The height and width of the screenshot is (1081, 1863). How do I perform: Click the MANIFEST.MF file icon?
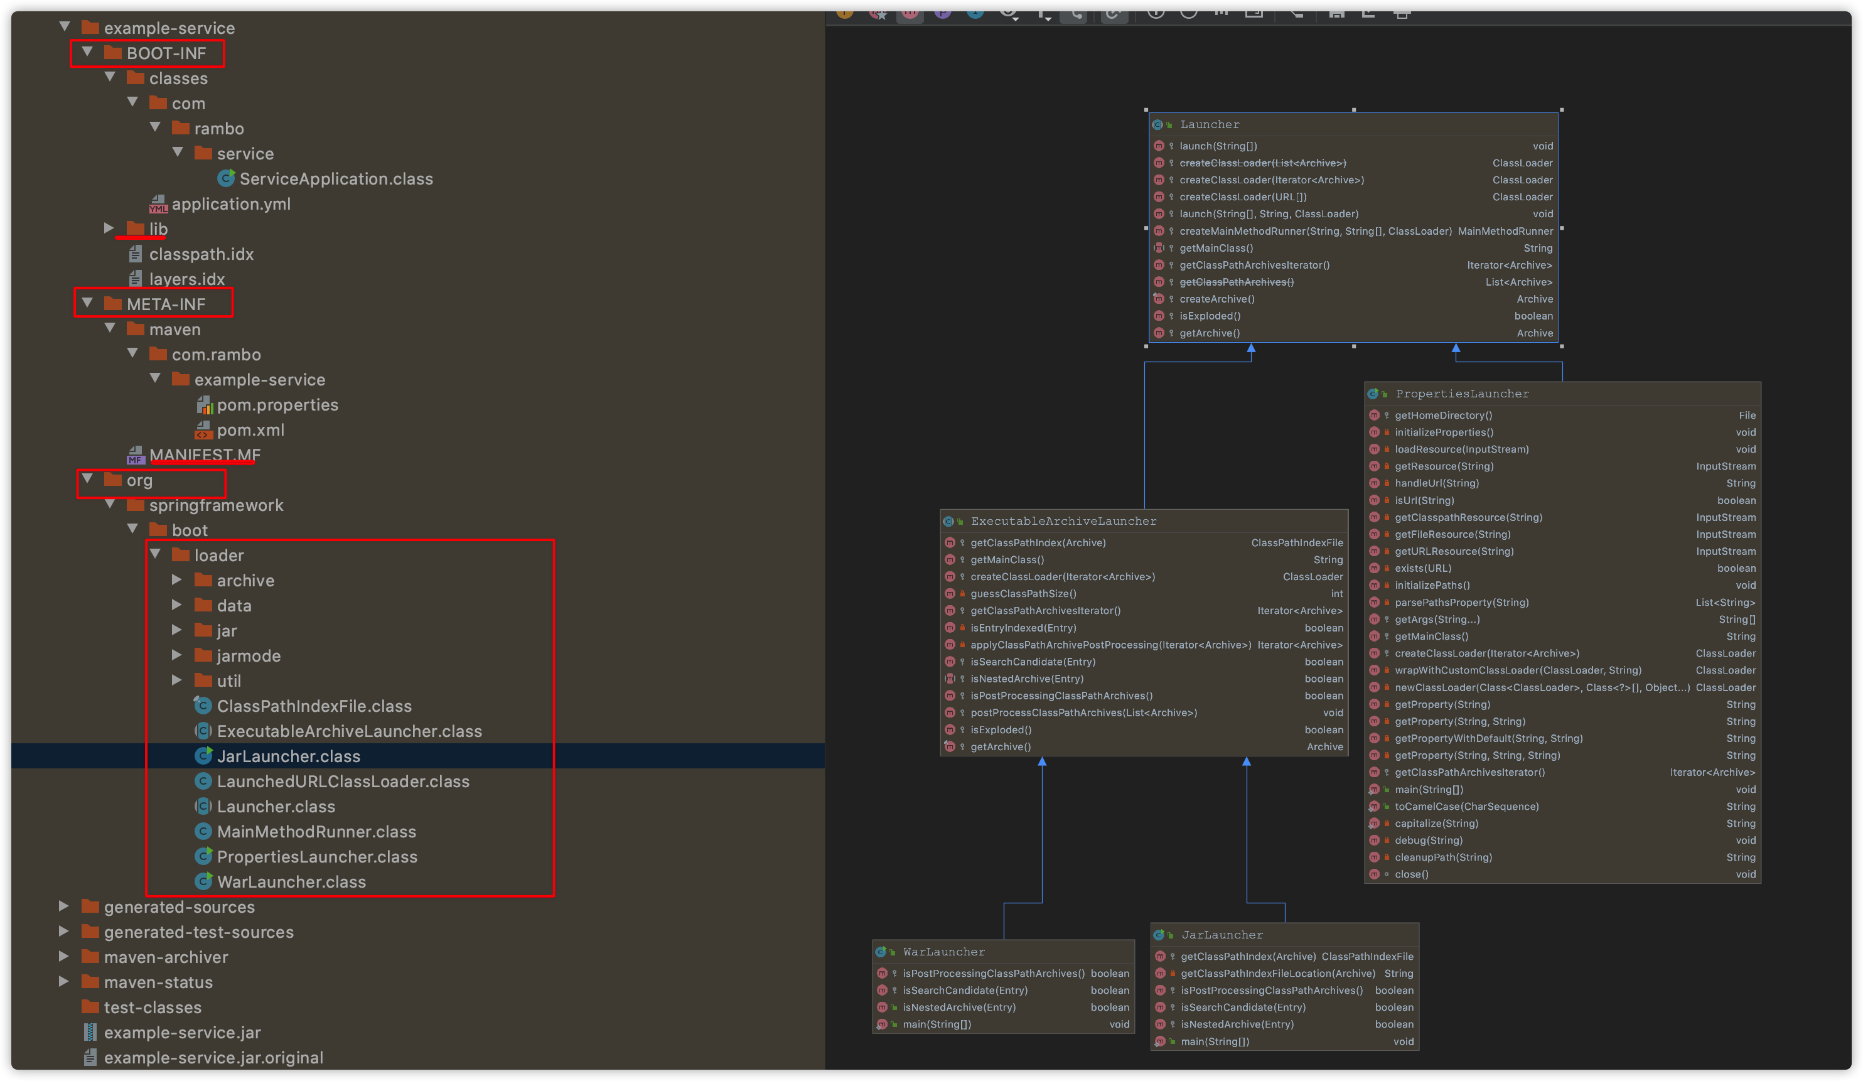136,454
